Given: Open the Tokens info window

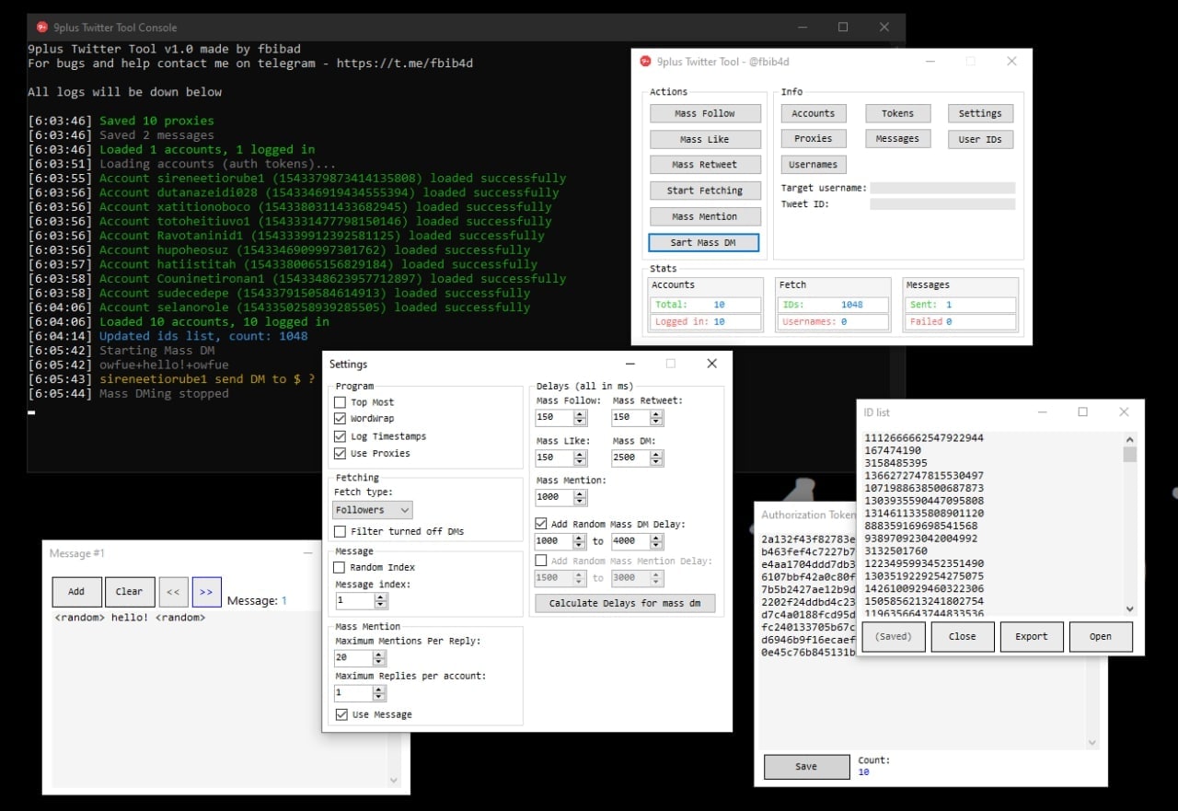Looking at the screenshot, I should [x=897, y=113].
